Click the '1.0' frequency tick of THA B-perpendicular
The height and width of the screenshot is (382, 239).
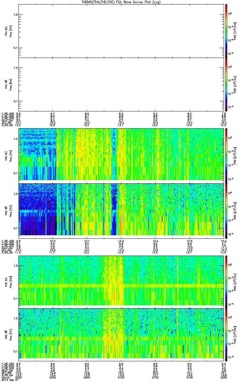15,15
